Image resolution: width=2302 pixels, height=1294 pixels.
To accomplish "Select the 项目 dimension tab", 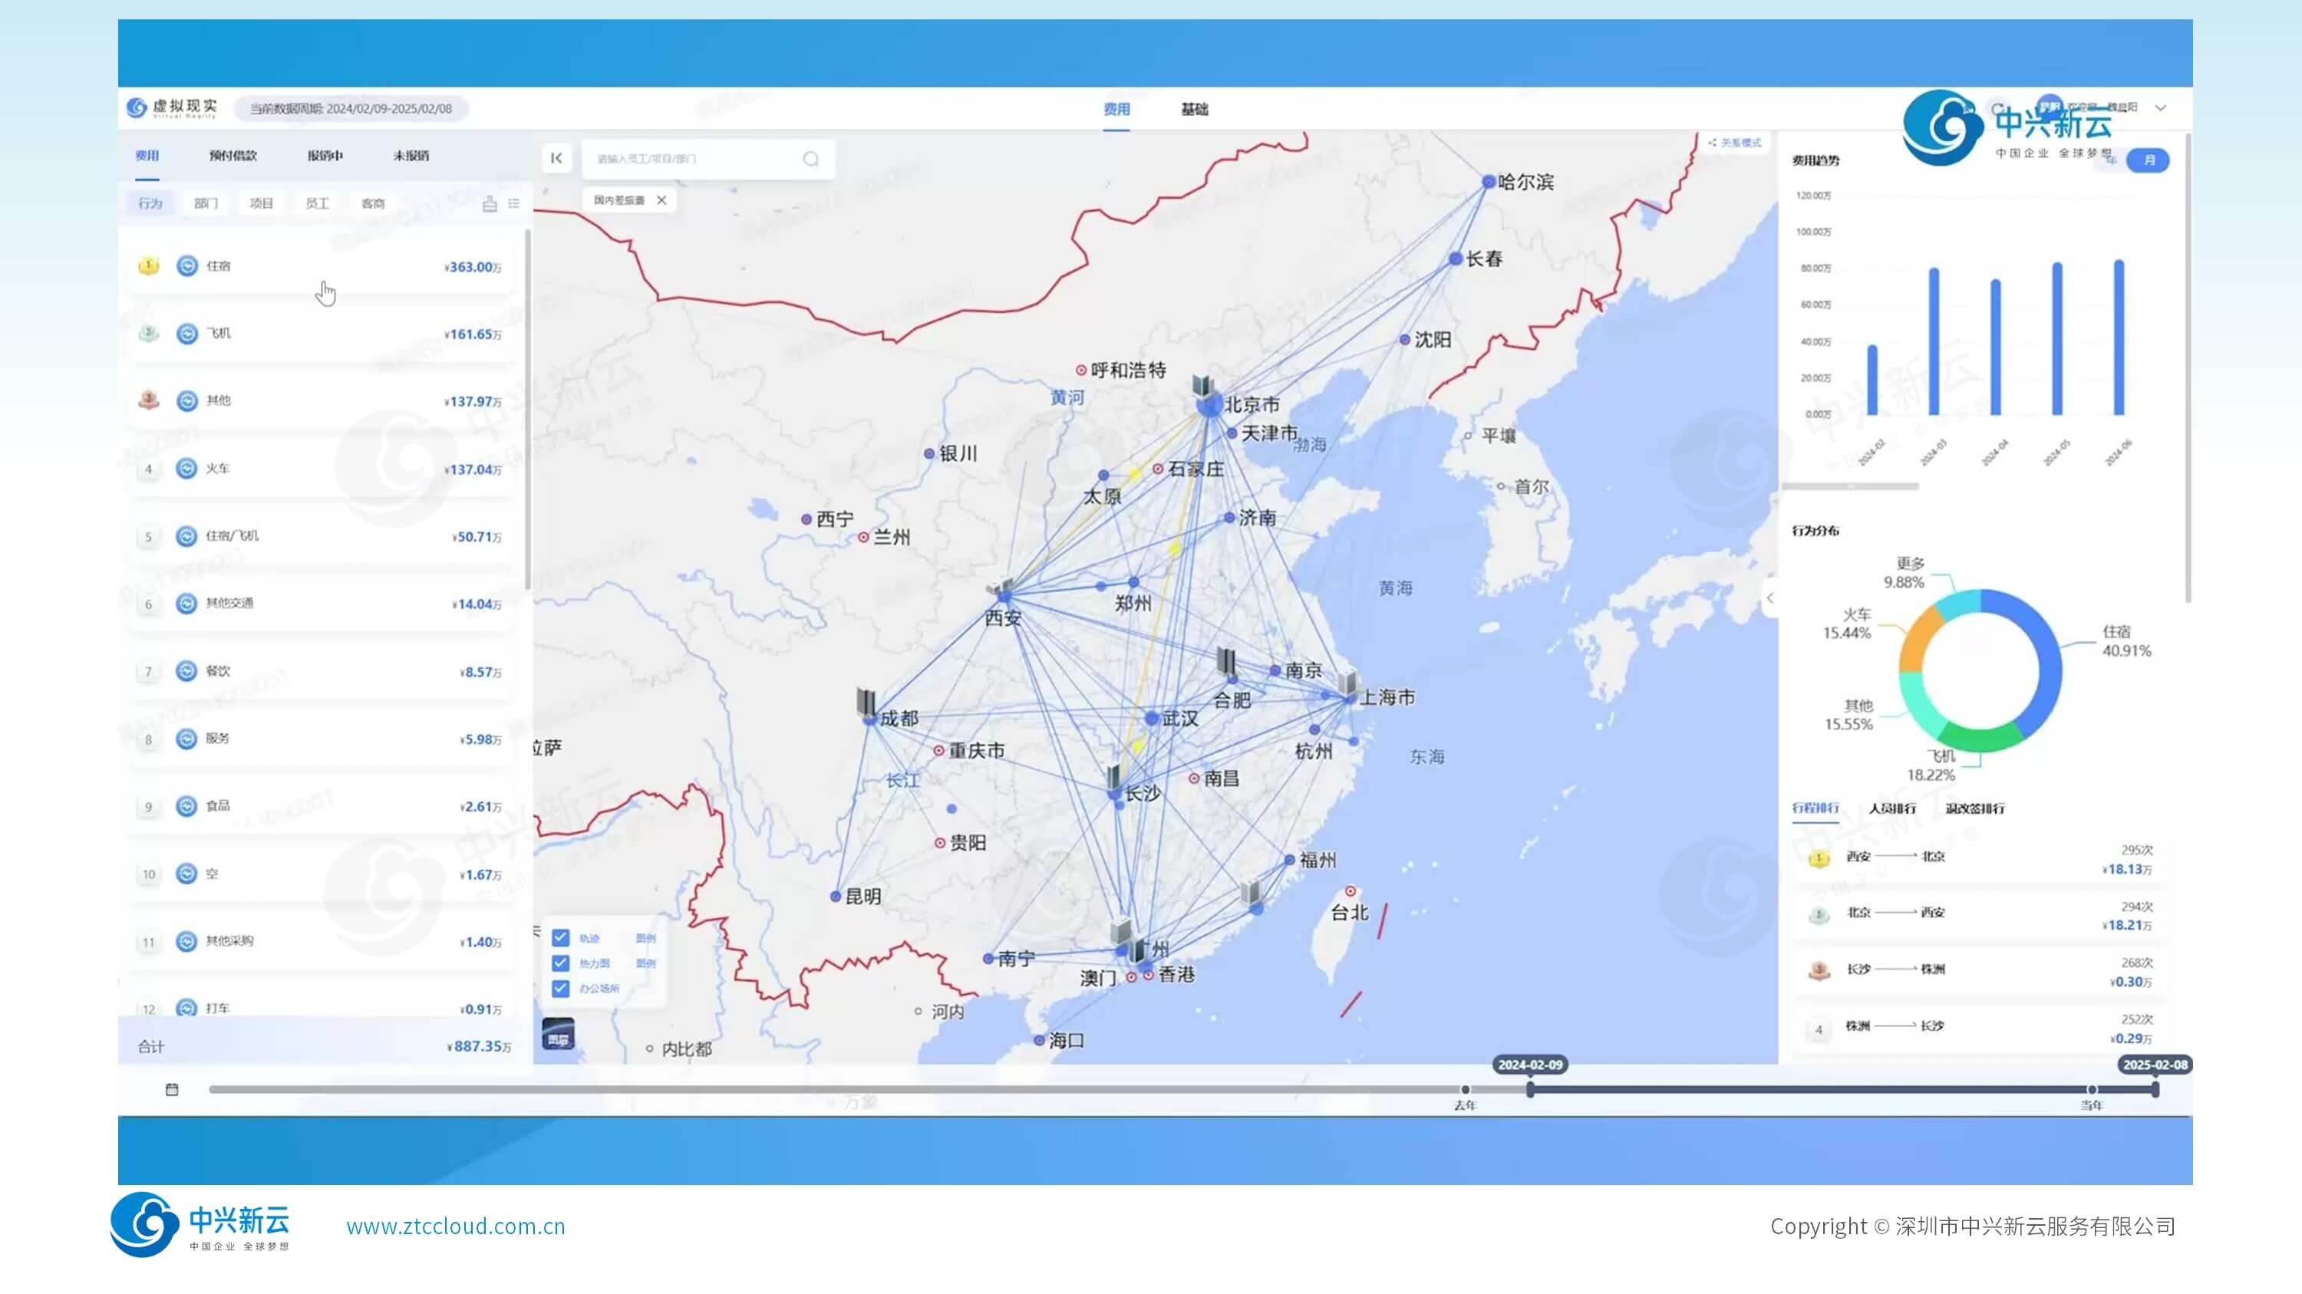I will tap(261, 203).
